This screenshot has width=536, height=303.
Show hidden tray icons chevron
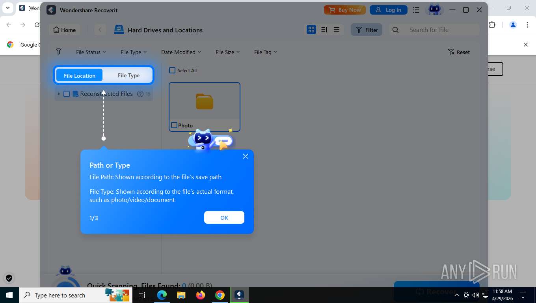point(457,295)
